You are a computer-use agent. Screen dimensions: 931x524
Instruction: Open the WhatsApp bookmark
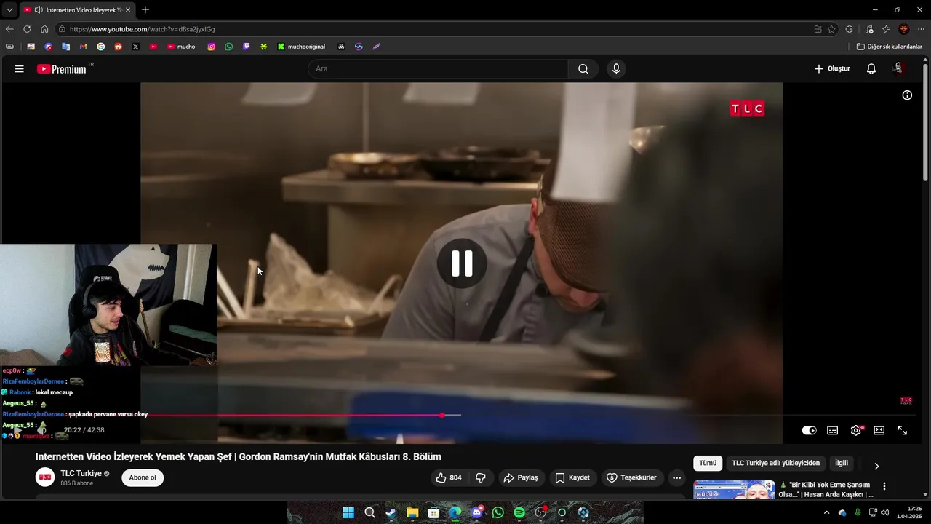tap(228, 47)
